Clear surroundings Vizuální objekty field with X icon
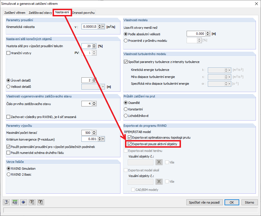 tap(159, 182)
